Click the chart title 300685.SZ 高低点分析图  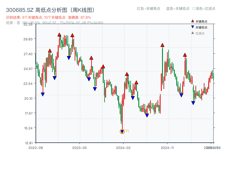point(50,10)
